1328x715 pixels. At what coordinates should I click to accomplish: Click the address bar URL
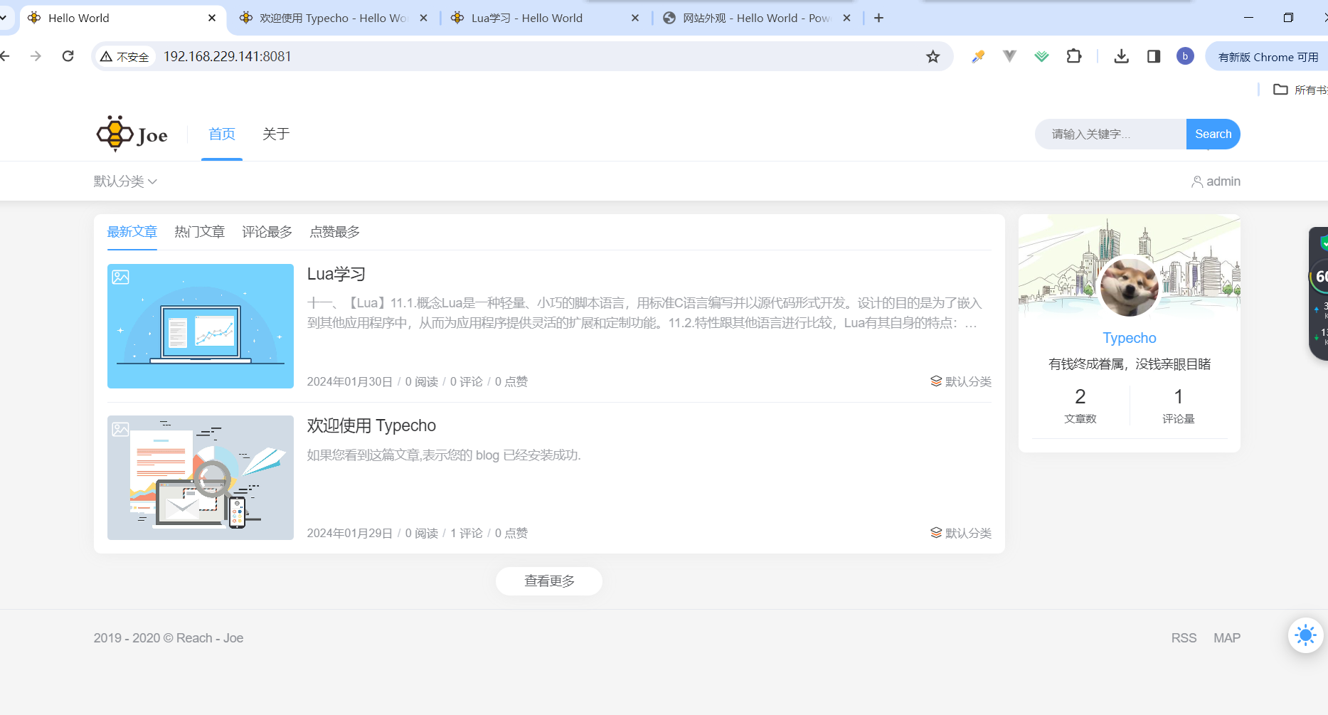pyautogui.click(x=228, y=56)
